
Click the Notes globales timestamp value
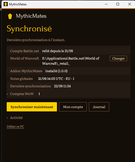56,79
